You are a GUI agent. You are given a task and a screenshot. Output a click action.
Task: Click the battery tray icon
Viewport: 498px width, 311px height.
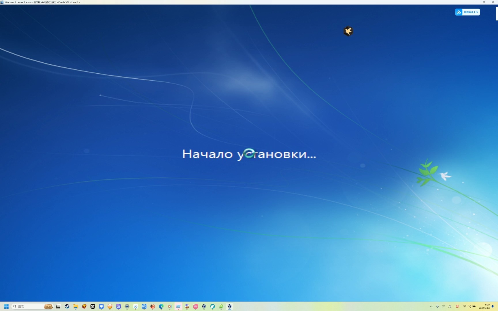474,306
